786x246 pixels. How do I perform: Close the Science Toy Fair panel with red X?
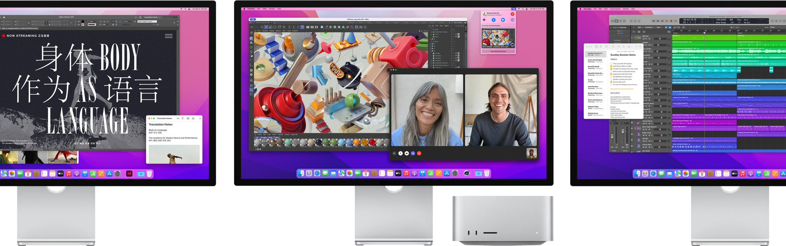click(512, 14)
